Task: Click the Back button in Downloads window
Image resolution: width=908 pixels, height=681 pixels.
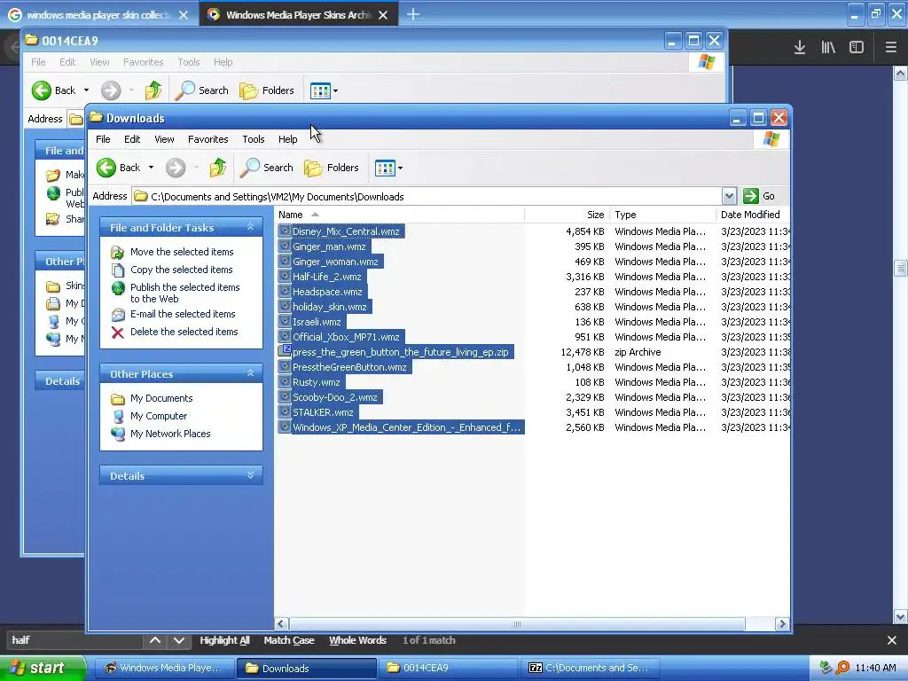Action: pos(119,168)
